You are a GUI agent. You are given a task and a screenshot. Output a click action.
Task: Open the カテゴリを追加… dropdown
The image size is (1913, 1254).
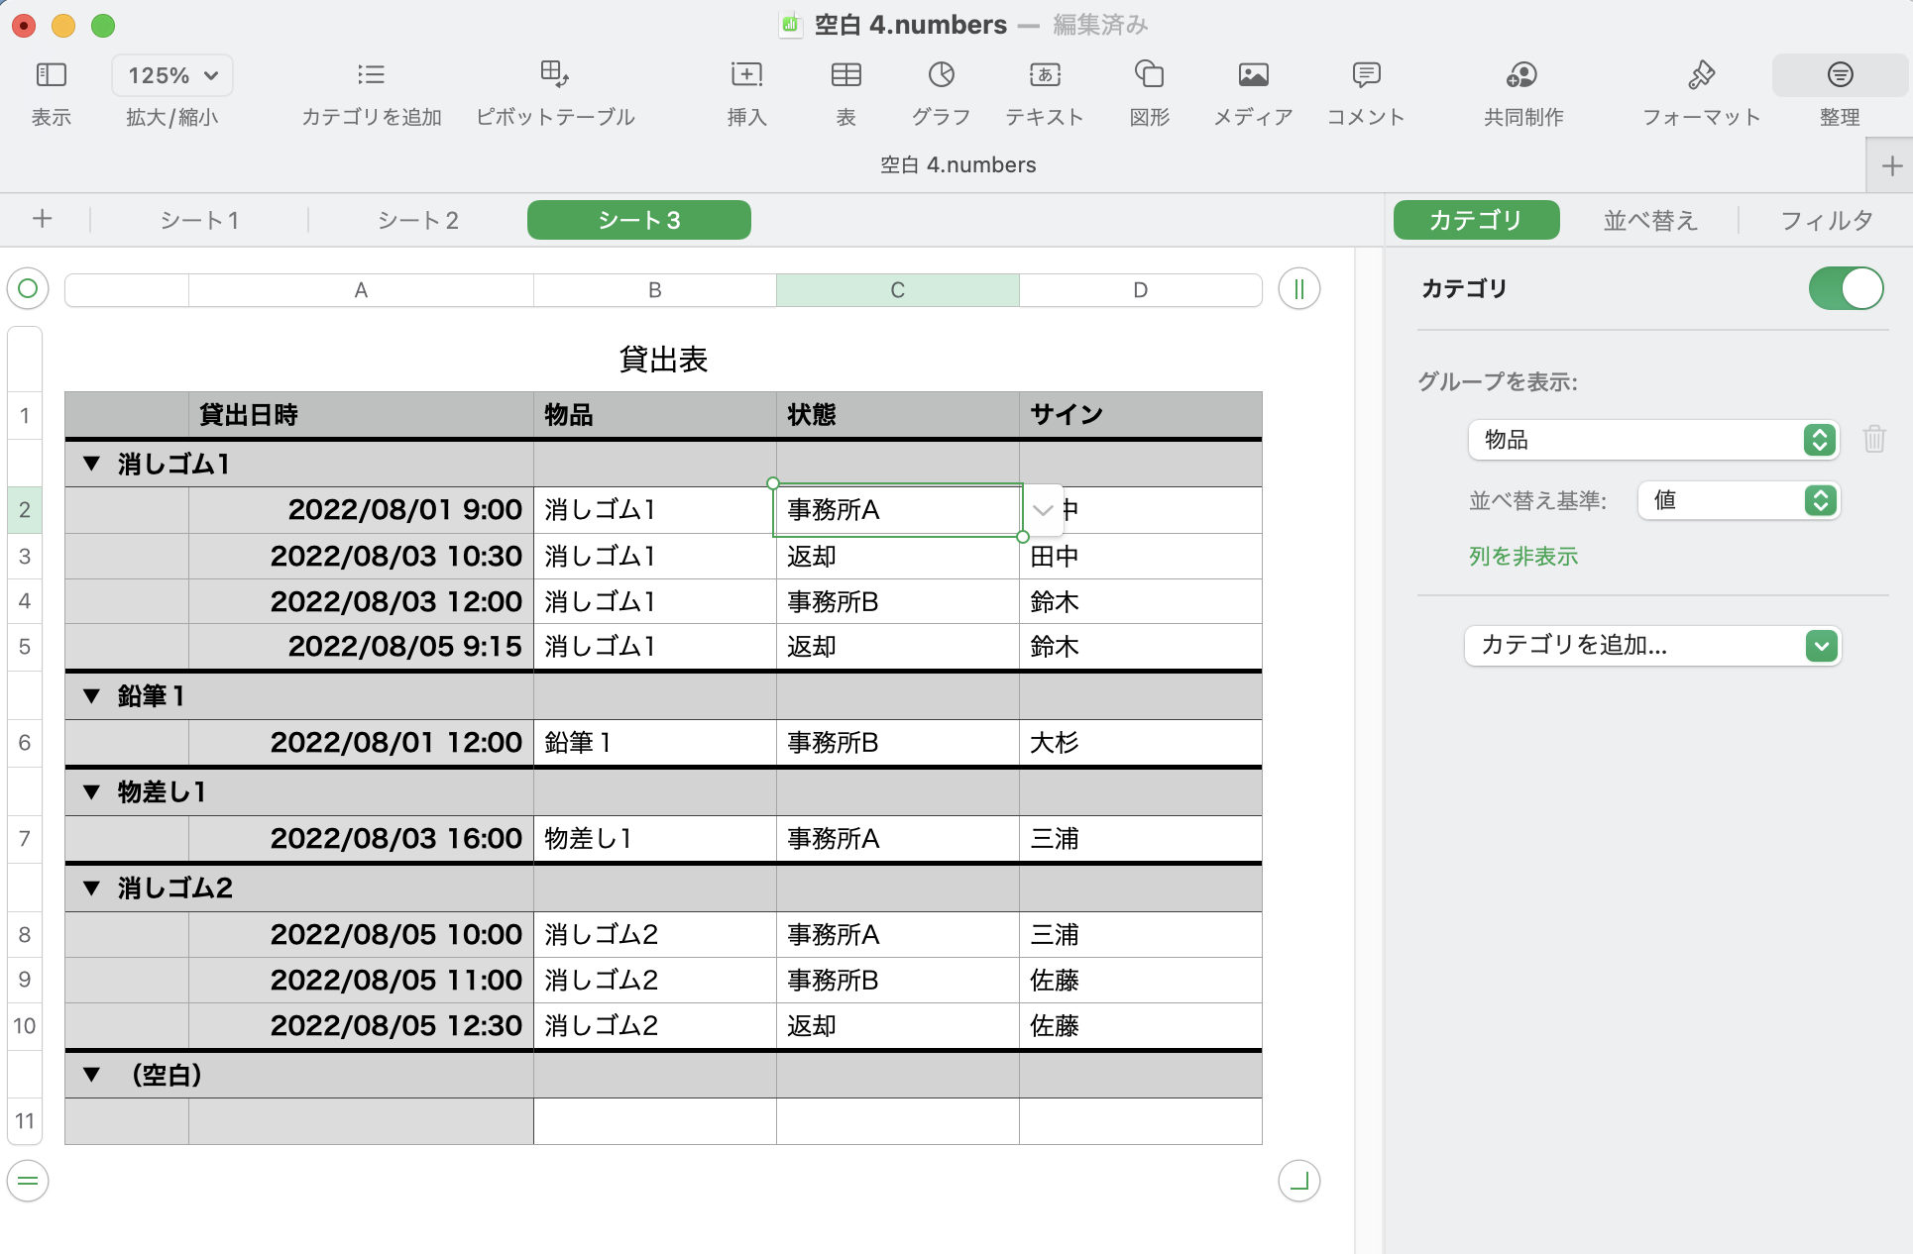point(1652,646)
